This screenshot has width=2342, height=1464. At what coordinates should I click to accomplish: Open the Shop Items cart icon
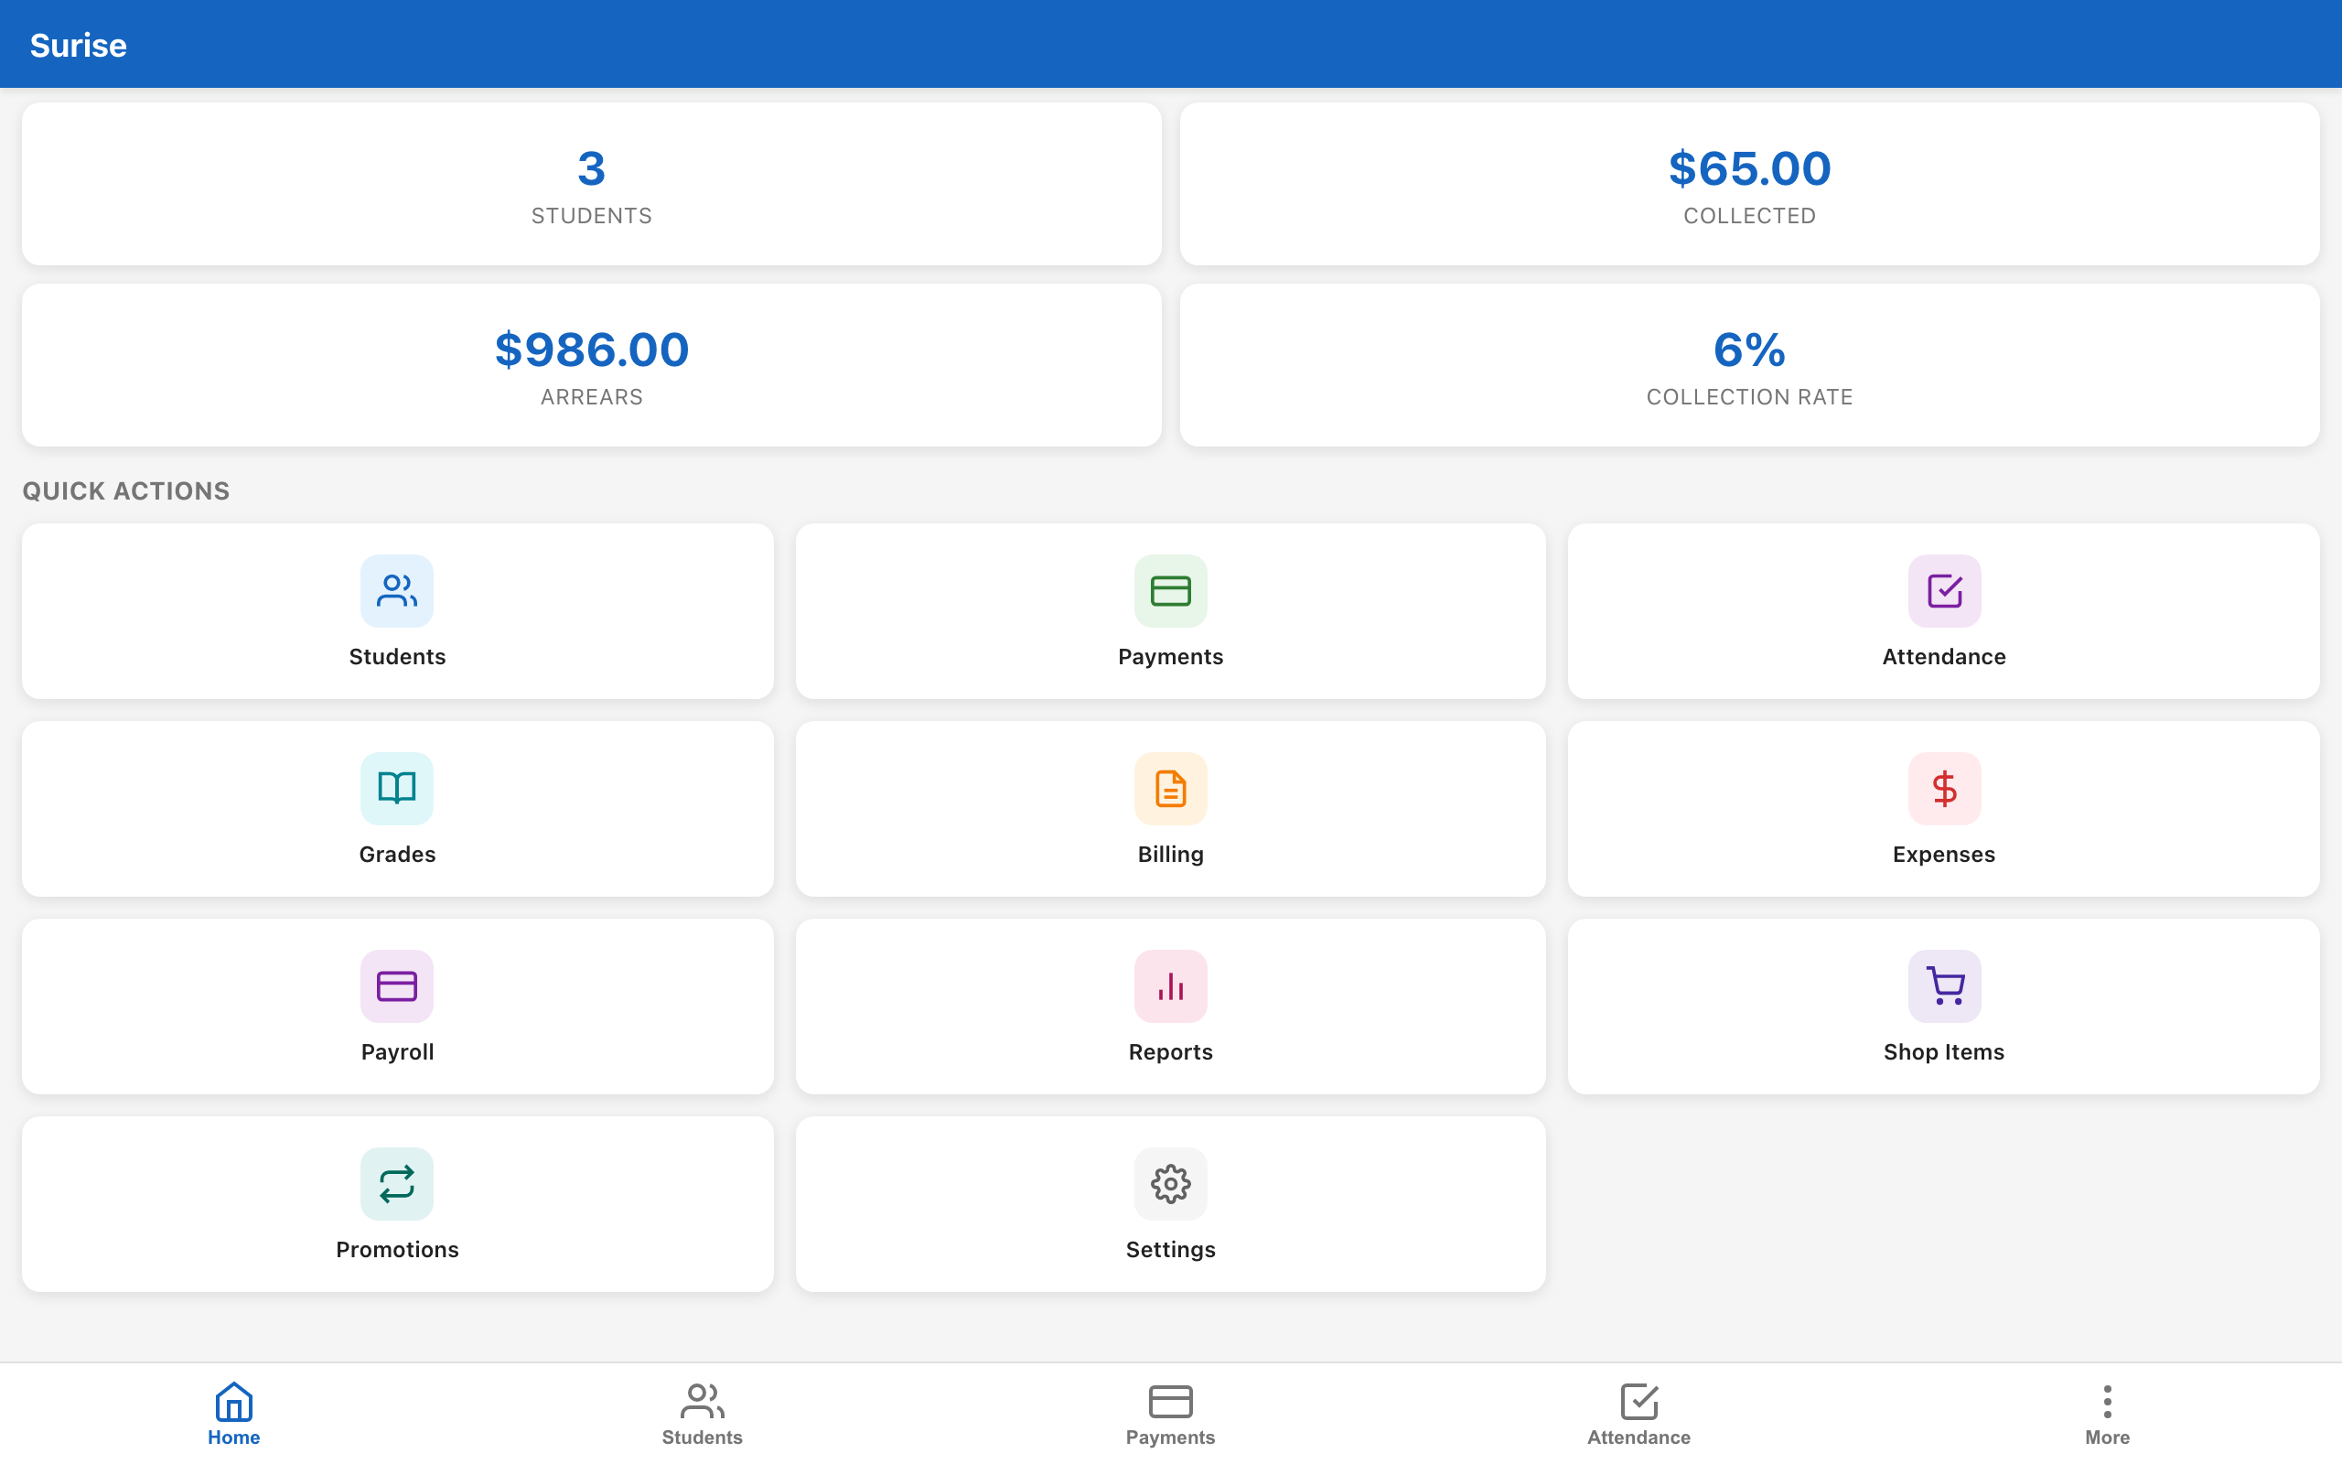click(1943, 985)
